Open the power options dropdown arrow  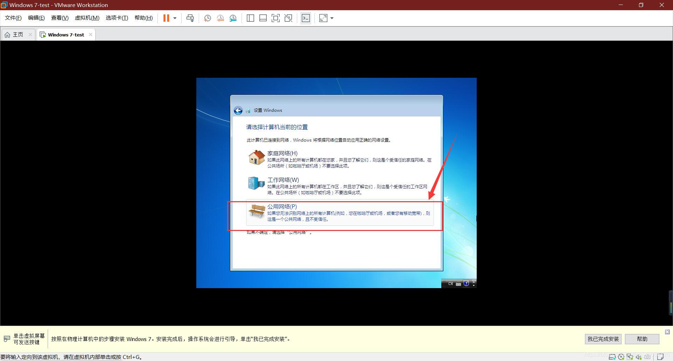click(175, 18)
